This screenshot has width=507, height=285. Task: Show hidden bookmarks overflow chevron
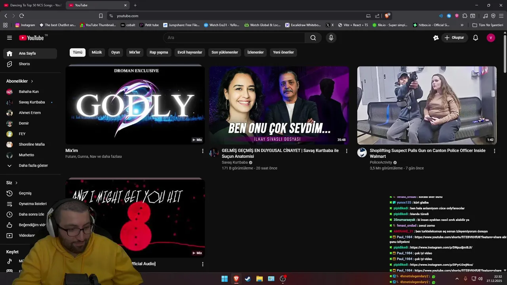coord(462,25)
